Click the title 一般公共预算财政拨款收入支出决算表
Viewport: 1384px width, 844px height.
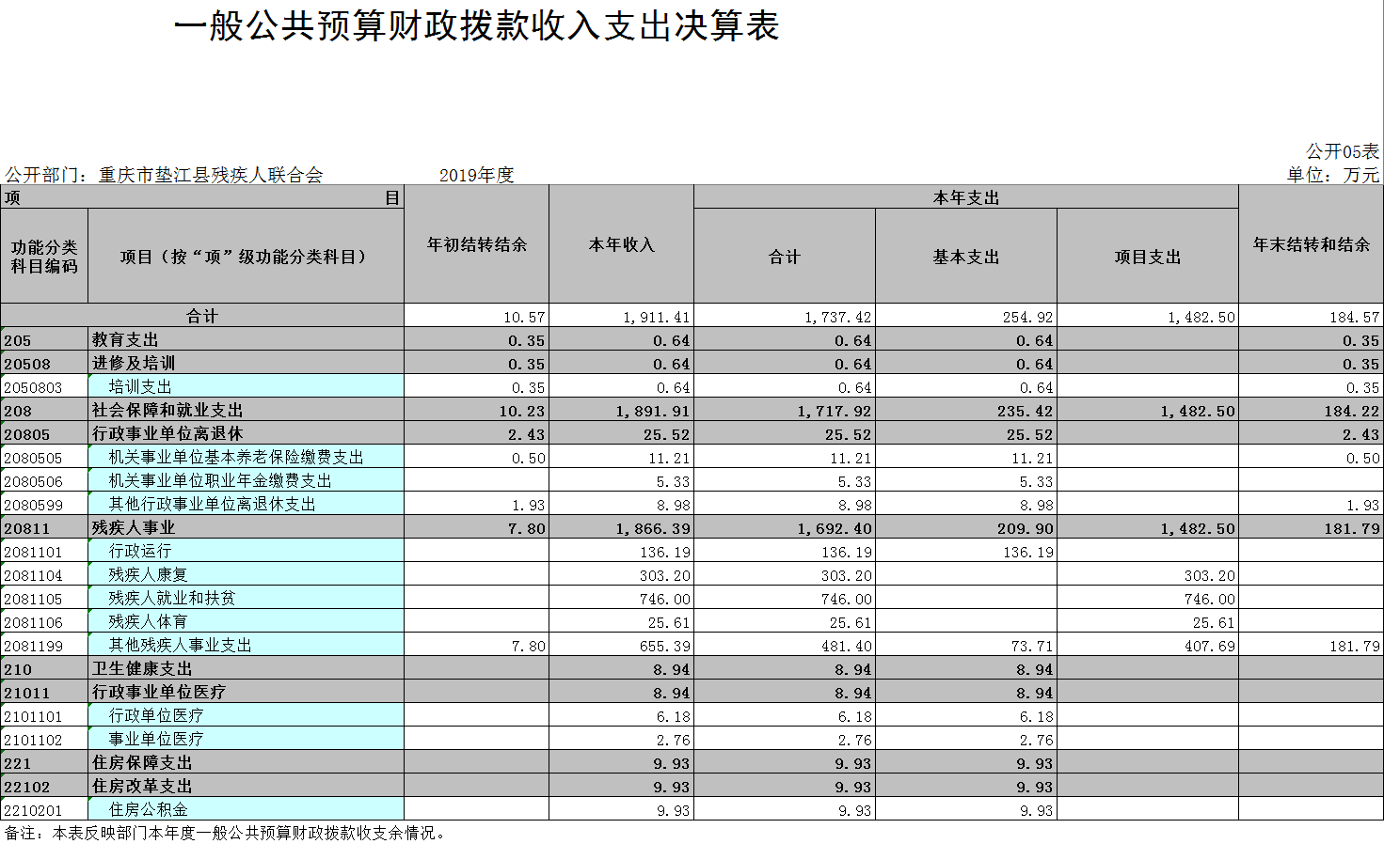pyautogui.click(x=477, y=25)
